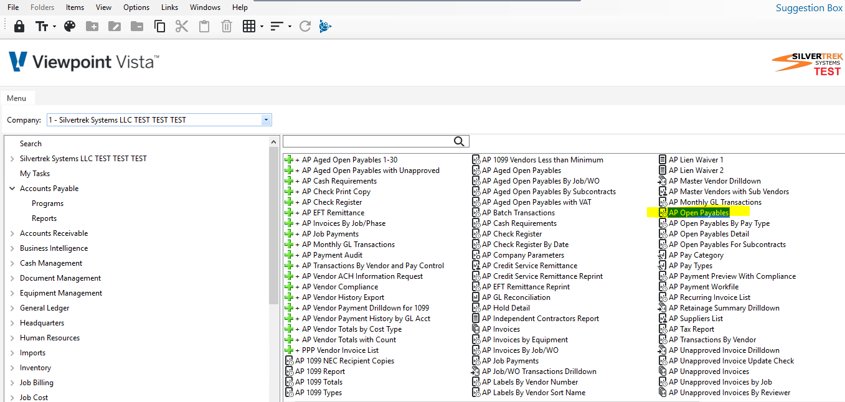845x402 pixels.
Task: Click green plus beside PPP Vendor Invoice List
Action: click(x=289, y=350)
